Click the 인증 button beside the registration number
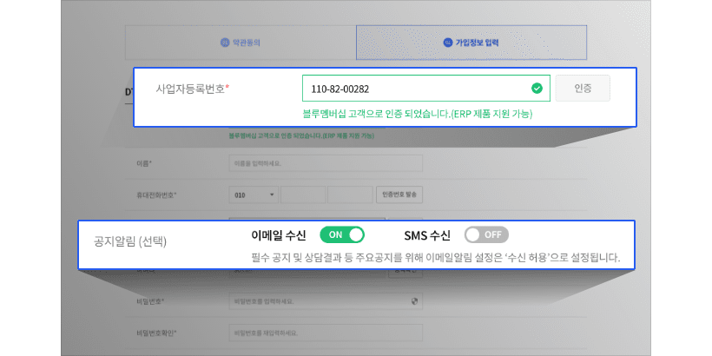 [583, 89]
